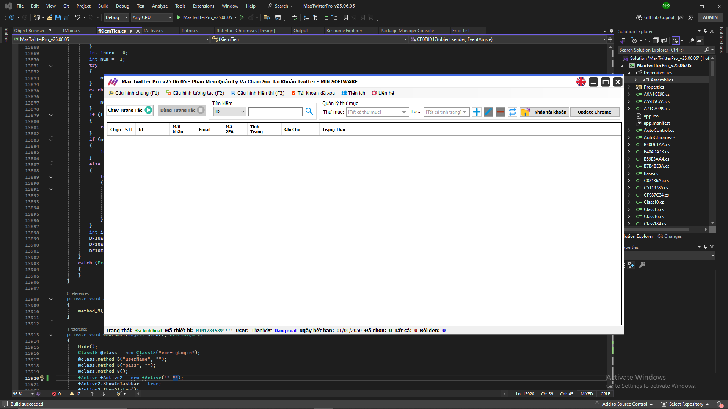Screen dimensions: 728x409
Task: Click the Update Chrome button
Action: point(594,112)
